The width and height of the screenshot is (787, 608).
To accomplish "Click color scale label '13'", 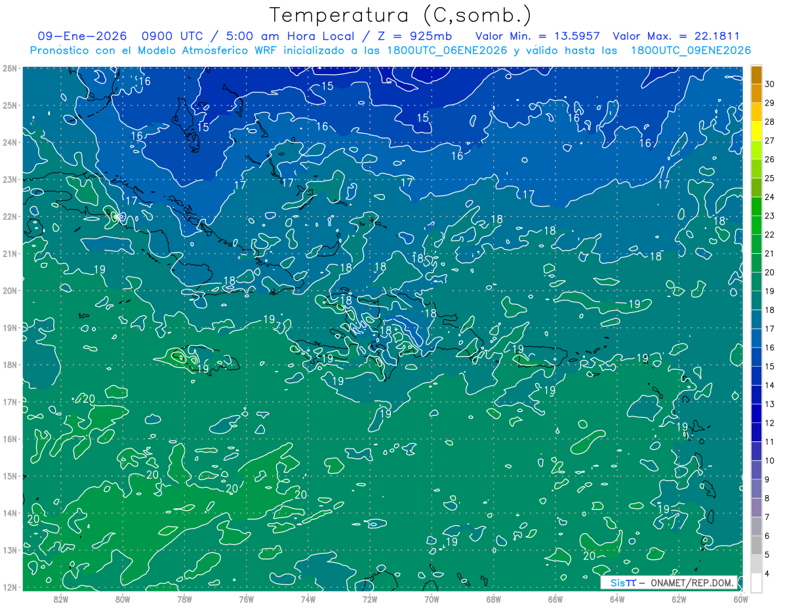I will click(770, 404).
